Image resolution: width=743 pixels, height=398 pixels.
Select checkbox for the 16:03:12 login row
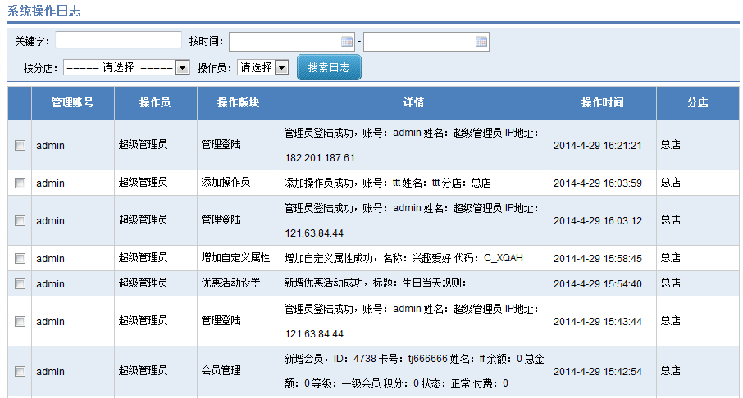coord(20,220)
